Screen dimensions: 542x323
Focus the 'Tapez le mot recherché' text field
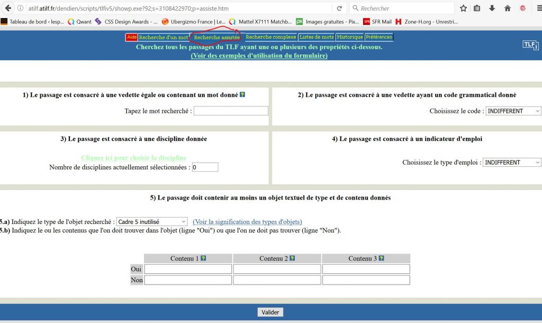coord(231,111)
